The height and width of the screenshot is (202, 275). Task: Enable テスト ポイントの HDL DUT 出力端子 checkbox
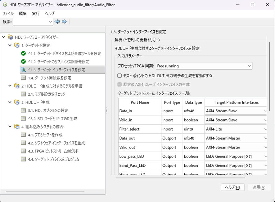(x=119, y=75)
